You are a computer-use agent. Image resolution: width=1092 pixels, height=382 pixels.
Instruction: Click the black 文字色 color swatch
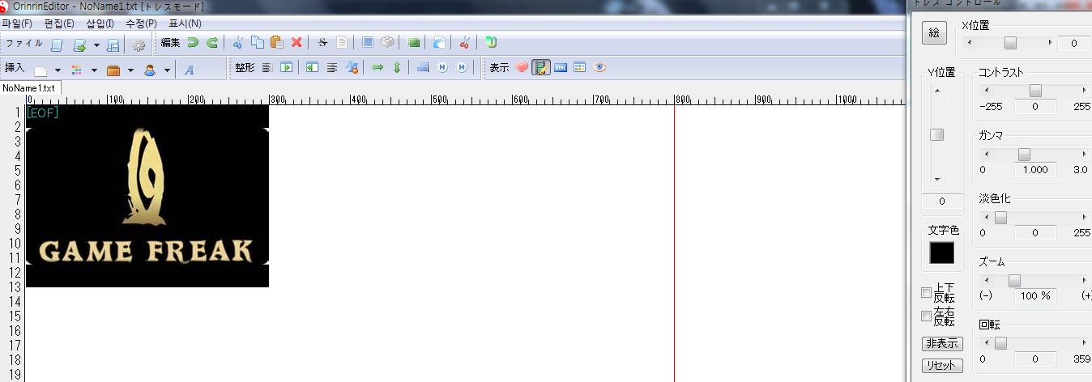tap(941, 253)
